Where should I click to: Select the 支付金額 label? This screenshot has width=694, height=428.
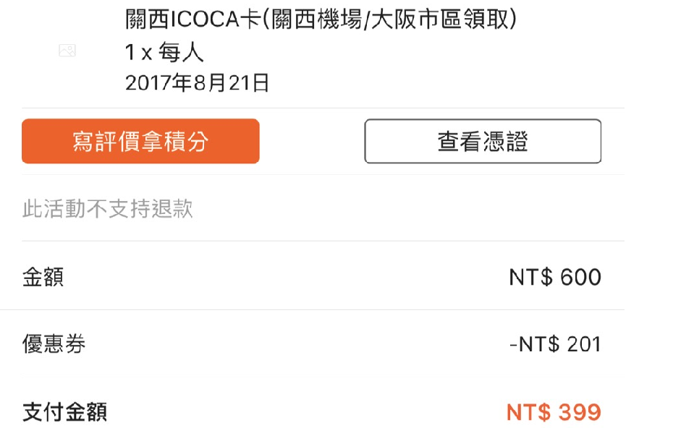click(x=64, y=411)
